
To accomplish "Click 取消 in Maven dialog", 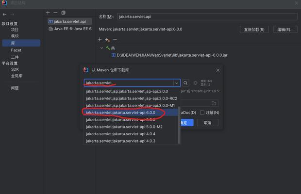I will pos(207,123).
